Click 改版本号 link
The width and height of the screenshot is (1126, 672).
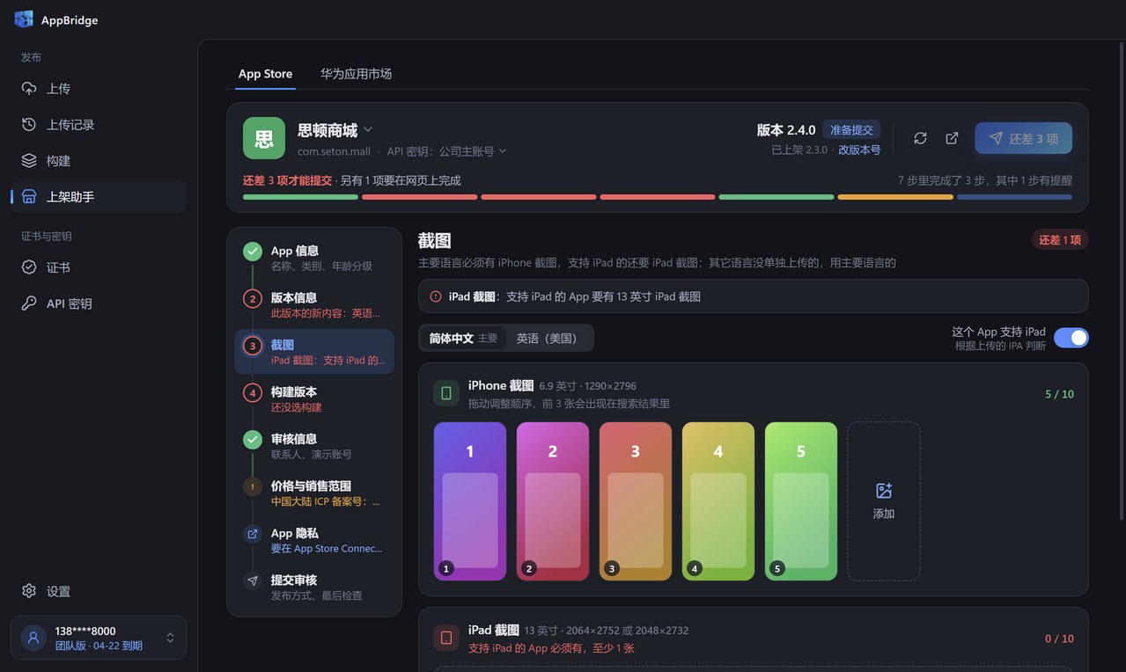pos(859,150)
